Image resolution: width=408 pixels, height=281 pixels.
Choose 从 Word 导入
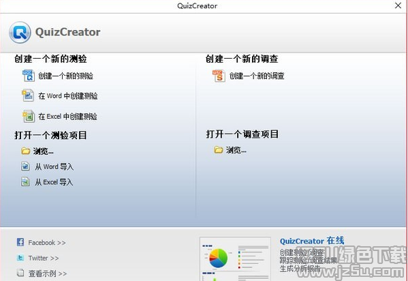[54, 166]
